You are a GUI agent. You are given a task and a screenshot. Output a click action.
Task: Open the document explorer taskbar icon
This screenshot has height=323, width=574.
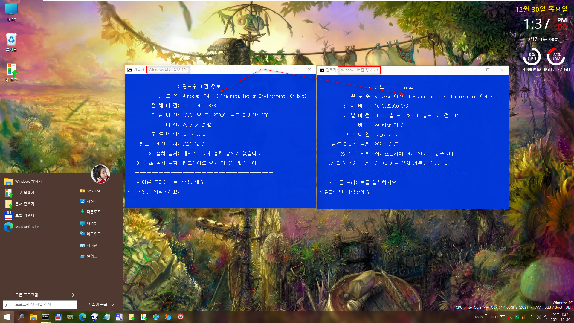[x=132, y=317]
